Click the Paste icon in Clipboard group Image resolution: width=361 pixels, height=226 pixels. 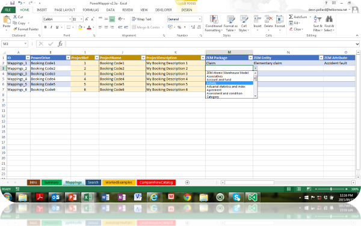click(7, 20)
